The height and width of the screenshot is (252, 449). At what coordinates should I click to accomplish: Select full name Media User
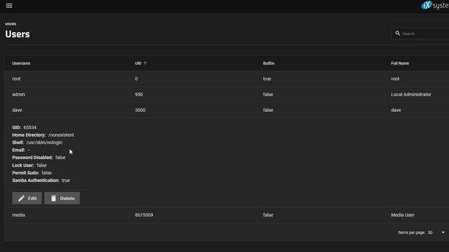tap(403, 215)
